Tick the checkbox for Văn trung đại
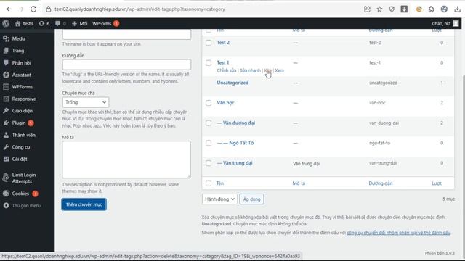The width and height of the screenshot is (465, 261). [209, 163]
